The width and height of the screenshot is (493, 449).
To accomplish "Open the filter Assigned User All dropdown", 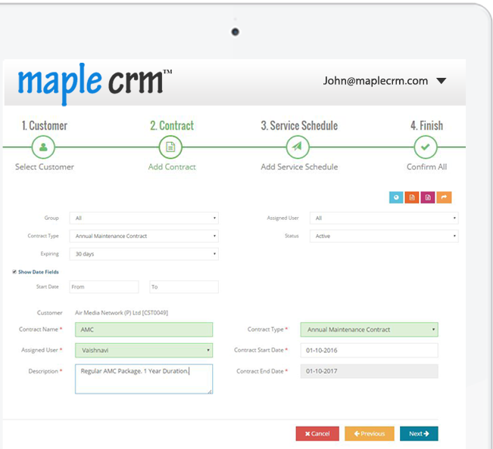I will (384, 218).
